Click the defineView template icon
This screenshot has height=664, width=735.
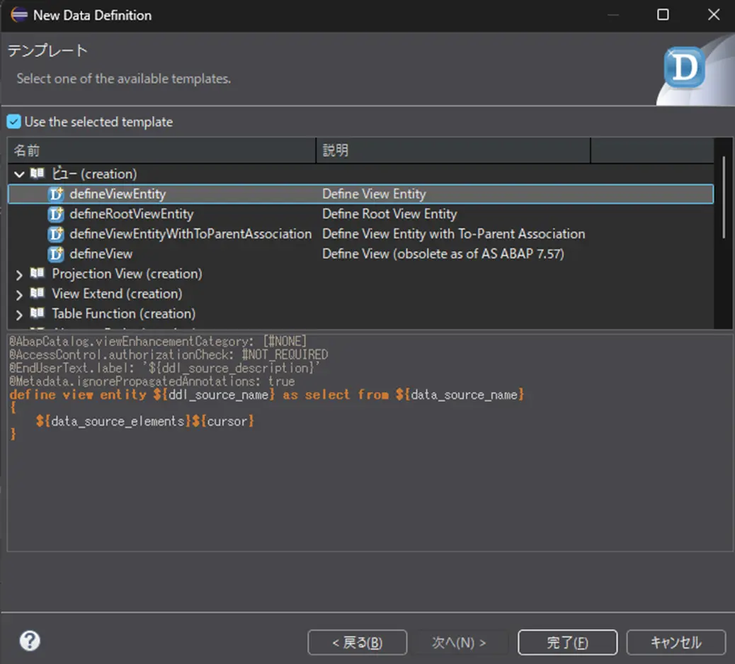pos(56,254)
